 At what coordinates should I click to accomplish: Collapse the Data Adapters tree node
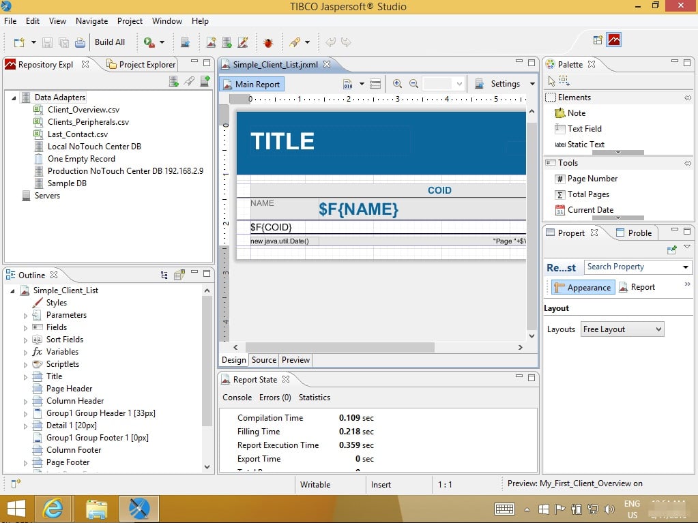pyautogui.click(x=14, y=98)
